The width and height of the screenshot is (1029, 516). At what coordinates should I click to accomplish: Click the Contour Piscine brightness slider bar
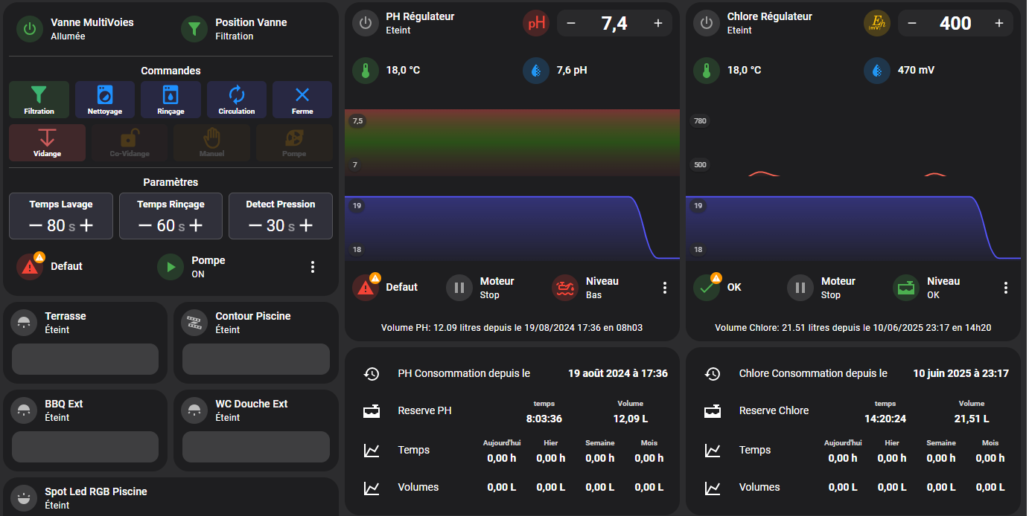click(256, 359)
